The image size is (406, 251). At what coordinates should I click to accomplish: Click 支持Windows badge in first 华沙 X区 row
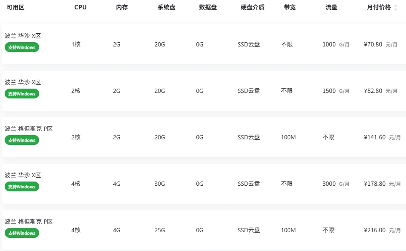coord(22,47)
